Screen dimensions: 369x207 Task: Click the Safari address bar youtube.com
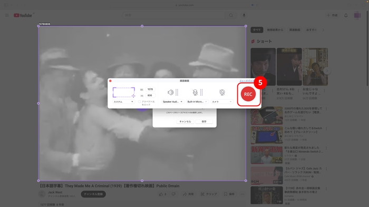[x=184, y=5]
